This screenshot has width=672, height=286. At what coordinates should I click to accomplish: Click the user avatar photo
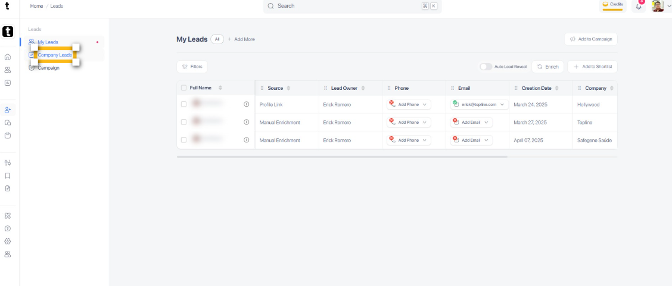(x=658, y=6)
